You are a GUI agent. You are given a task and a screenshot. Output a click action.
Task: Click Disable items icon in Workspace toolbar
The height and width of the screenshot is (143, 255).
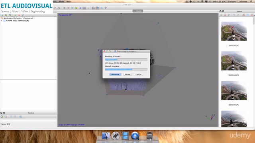pyautogui.click(x=19, y=15)
